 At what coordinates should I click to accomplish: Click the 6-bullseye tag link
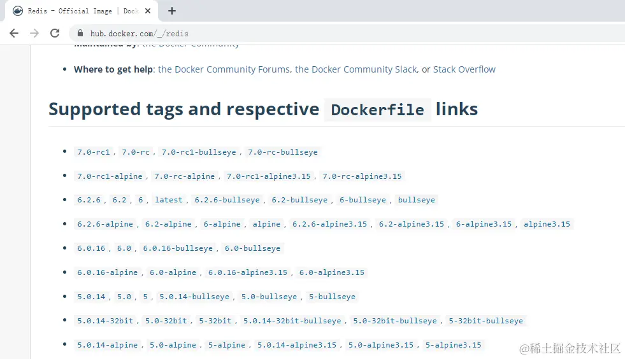pyautogui.click(x=363, y=200)
